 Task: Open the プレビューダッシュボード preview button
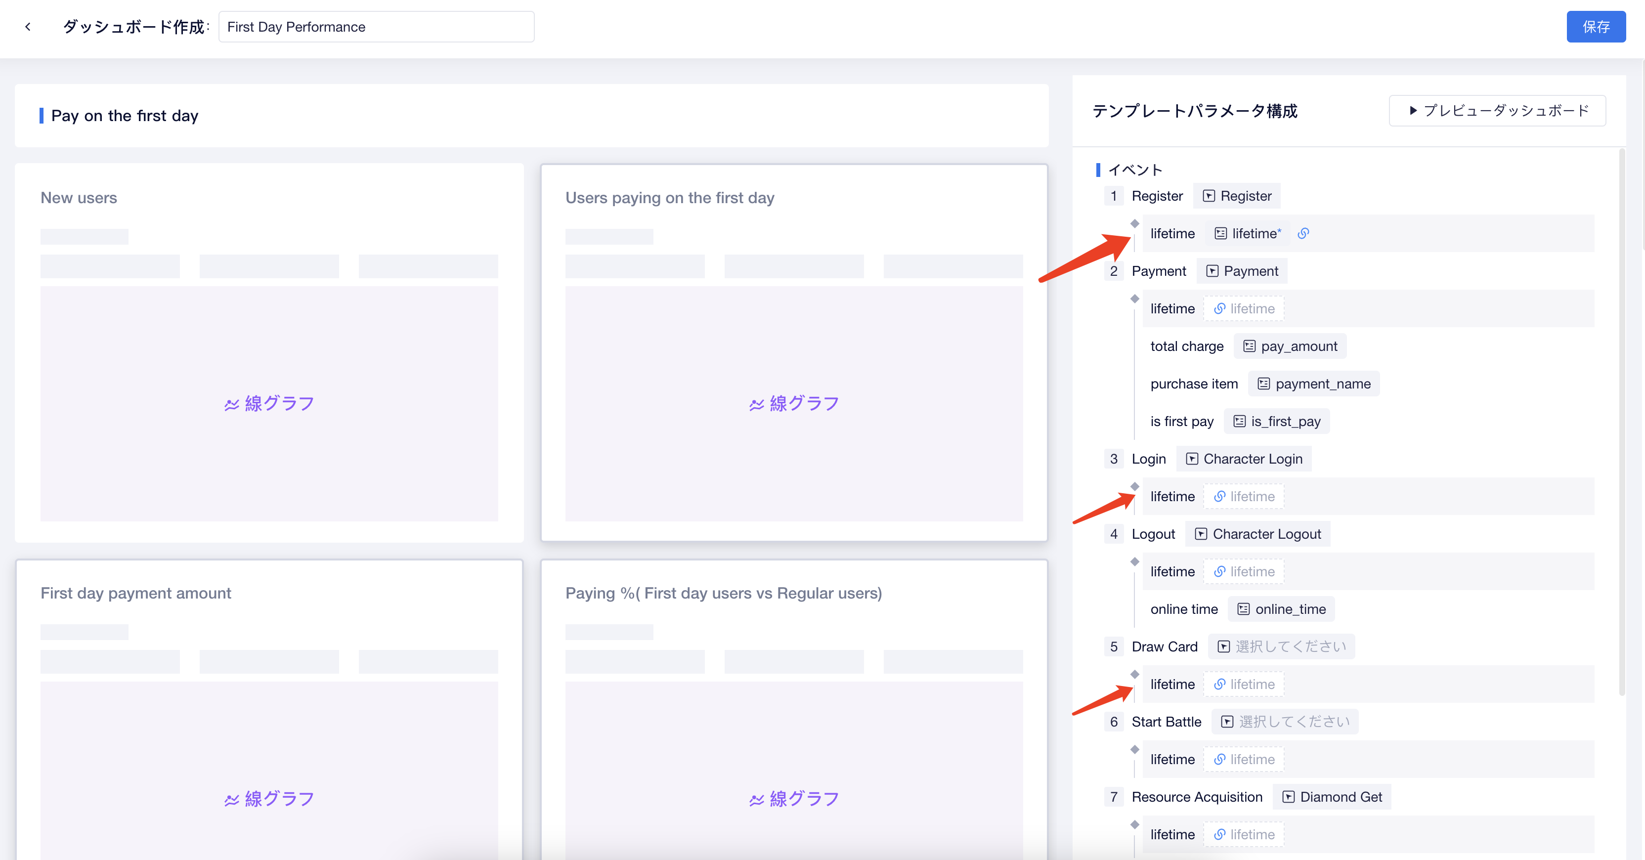tap(1497, 111)
